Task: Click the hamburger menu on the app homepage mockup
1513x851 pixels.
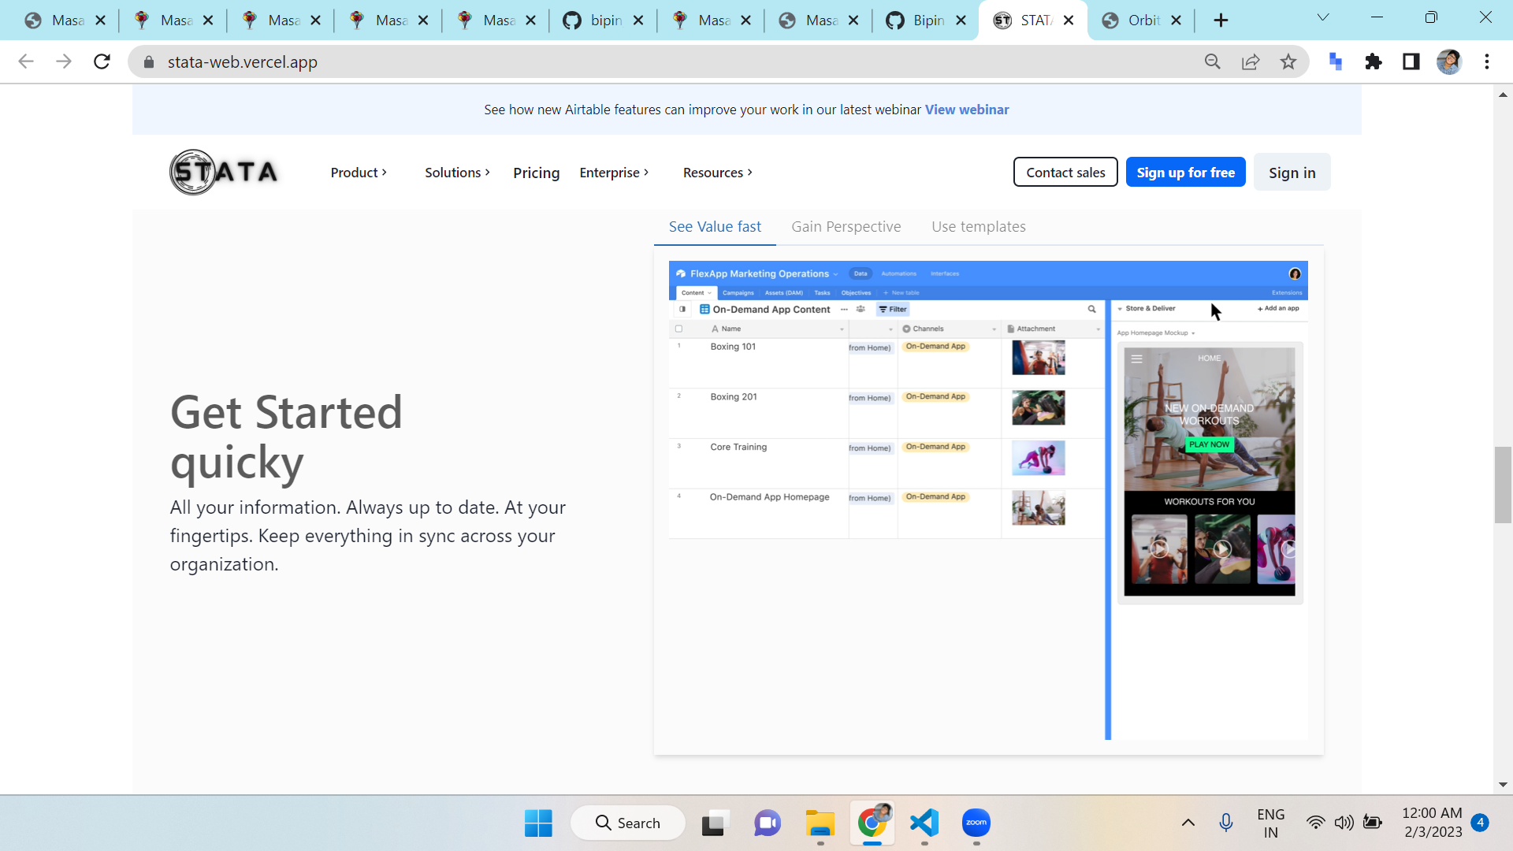Action: [x=1137, y=358]
